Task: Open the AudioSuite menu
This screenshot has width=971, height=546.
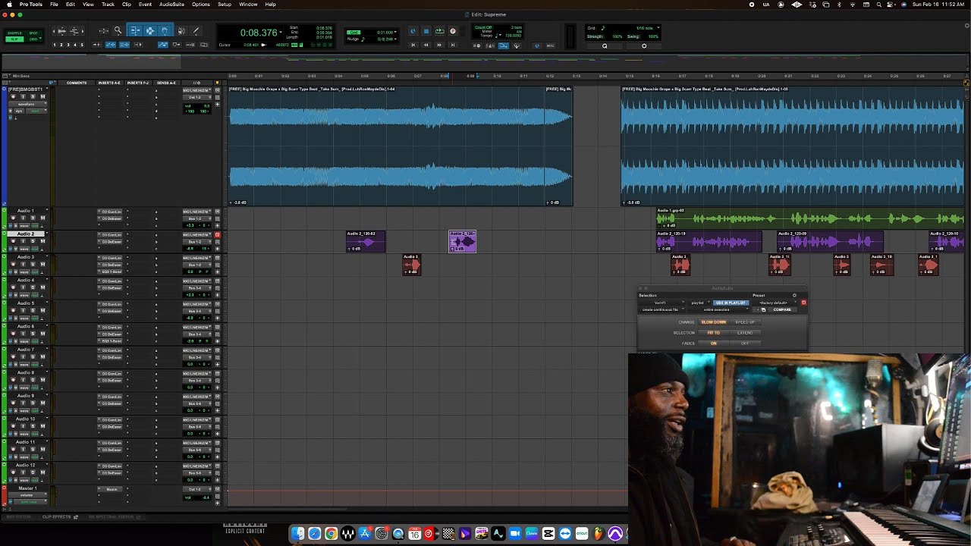Action: 171,5
